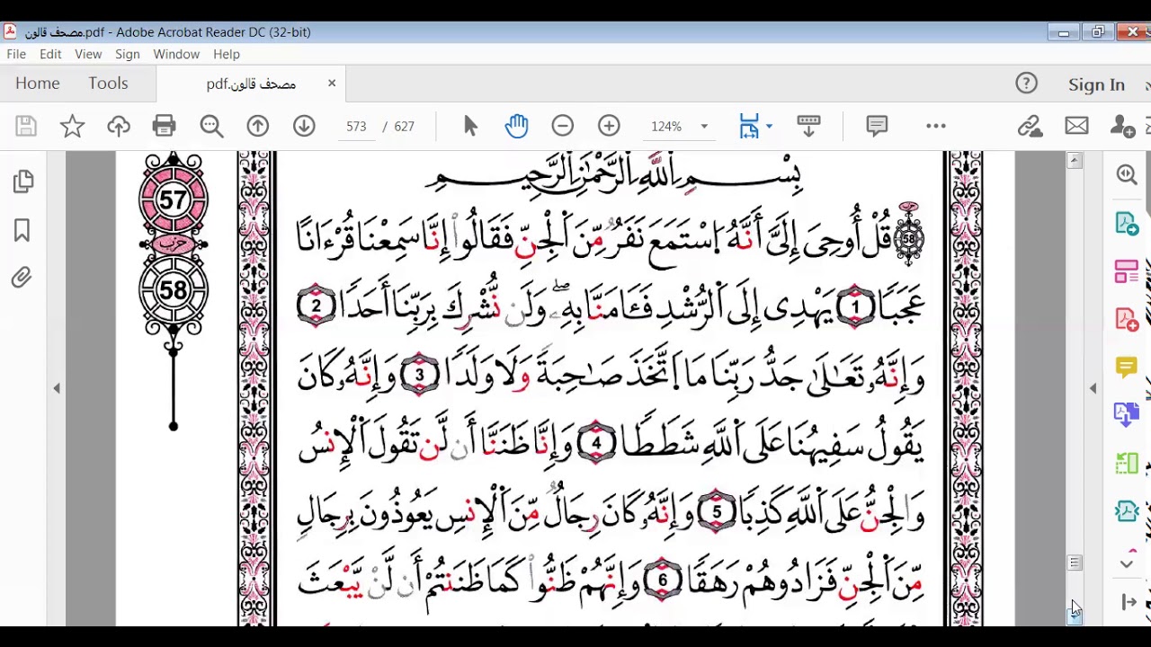Click the scrollbar up arrow
This screenshot has height=647, width=1151.
pos(1075,161)
